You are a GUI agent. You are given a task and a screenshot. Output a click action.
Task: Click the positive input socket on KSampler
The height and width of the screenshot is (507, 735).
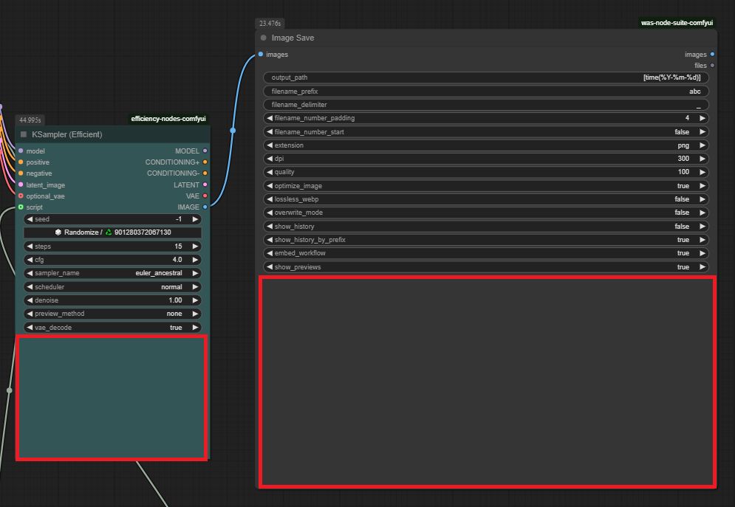pos(21,162)
